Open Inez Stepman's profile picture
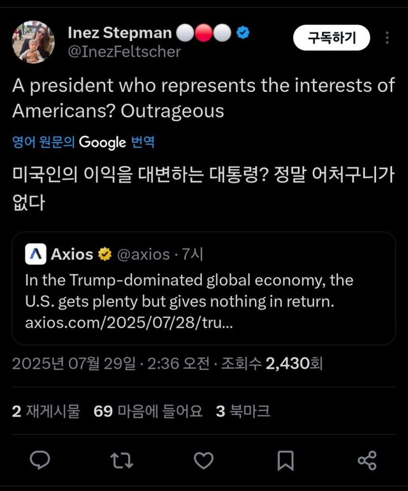This screenshot has width=408, height=491. pos(33,42)
